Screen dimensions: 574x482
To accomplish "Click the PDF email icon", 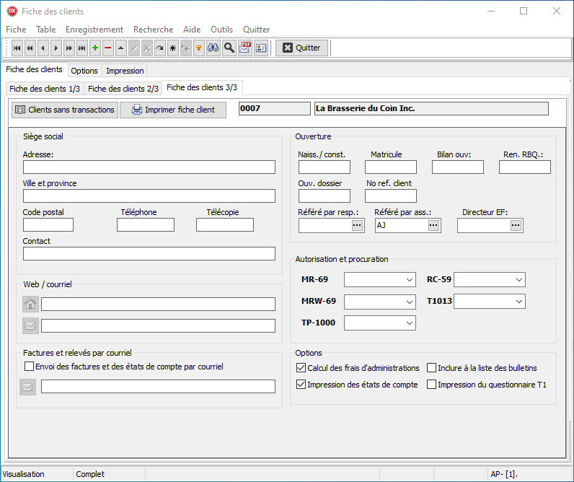I will [245, 48].
